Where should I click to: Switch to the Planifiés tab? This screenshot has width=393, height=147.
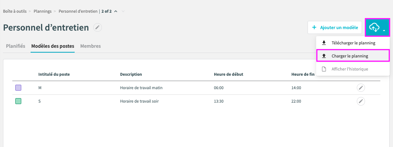(16, 46)
